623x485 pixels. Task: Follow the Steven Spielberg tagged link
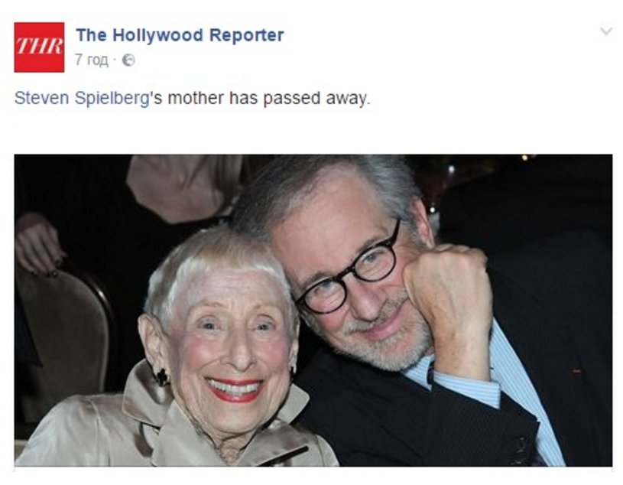click(82, 98)
